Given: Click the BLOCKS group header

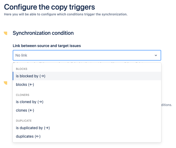Looking at the screenshot, I should [x=21, y=69].
